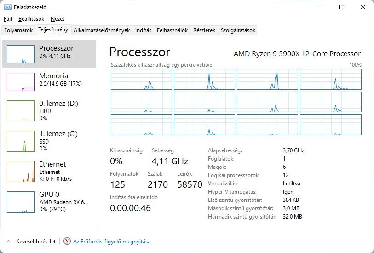This screenshot has height=253, width=374.
Task: Open the GPU 0 AMD Radeon panel
Action: click(49, 202)
